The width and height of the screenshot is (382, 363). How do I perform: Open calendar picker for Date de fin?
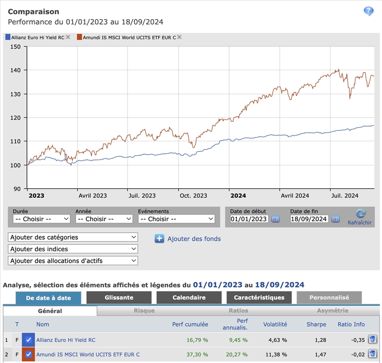pyautogui.click(x=336, y=219)
